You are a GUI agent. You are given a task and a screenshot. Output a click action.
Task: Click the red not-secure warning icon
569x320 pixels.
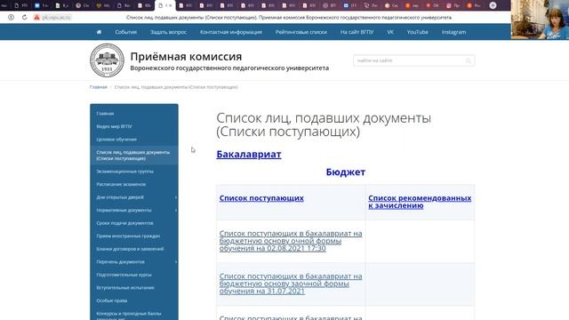pyautogui.click(x=36, y=17)
